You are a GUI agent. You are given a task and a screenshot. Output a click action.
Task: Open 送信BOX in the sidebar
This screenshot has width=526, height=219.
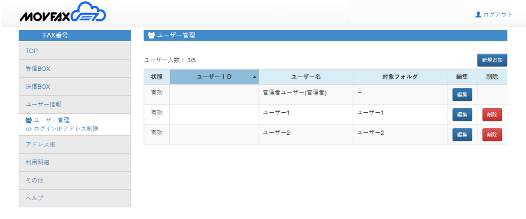click(x=75, y=87)
